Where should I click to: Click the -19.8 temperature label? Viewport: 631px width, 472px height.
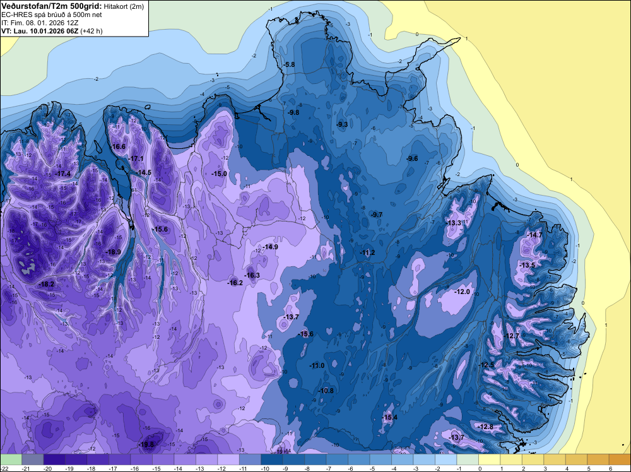146,445
